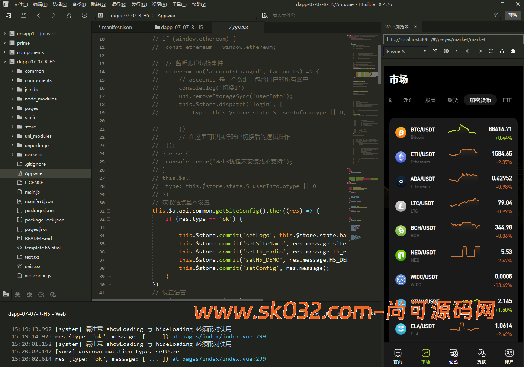This screenshot has height=367, width=524.
Task: Expand the pages folder in project tree
Action: point(12,108)
